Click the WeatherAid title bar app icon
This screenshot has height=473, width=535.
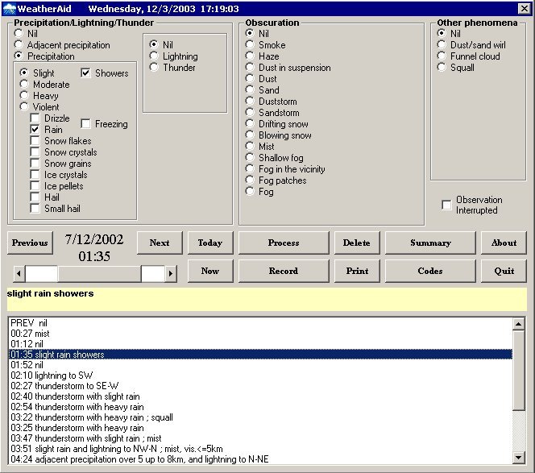[9, 9]
